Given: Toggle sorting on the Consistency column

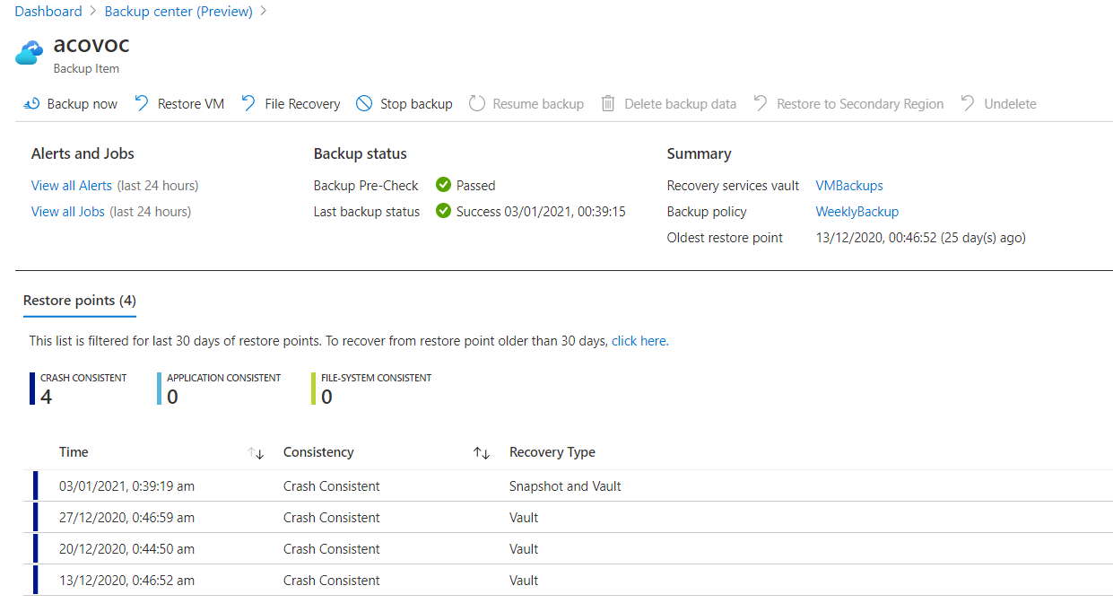Looking at the screenshot, I should tap(482, 453).
